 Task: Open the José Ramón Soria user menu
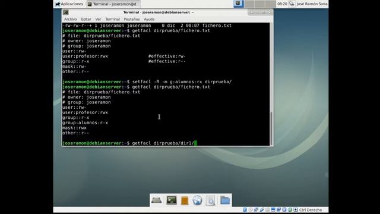[312, 4]
